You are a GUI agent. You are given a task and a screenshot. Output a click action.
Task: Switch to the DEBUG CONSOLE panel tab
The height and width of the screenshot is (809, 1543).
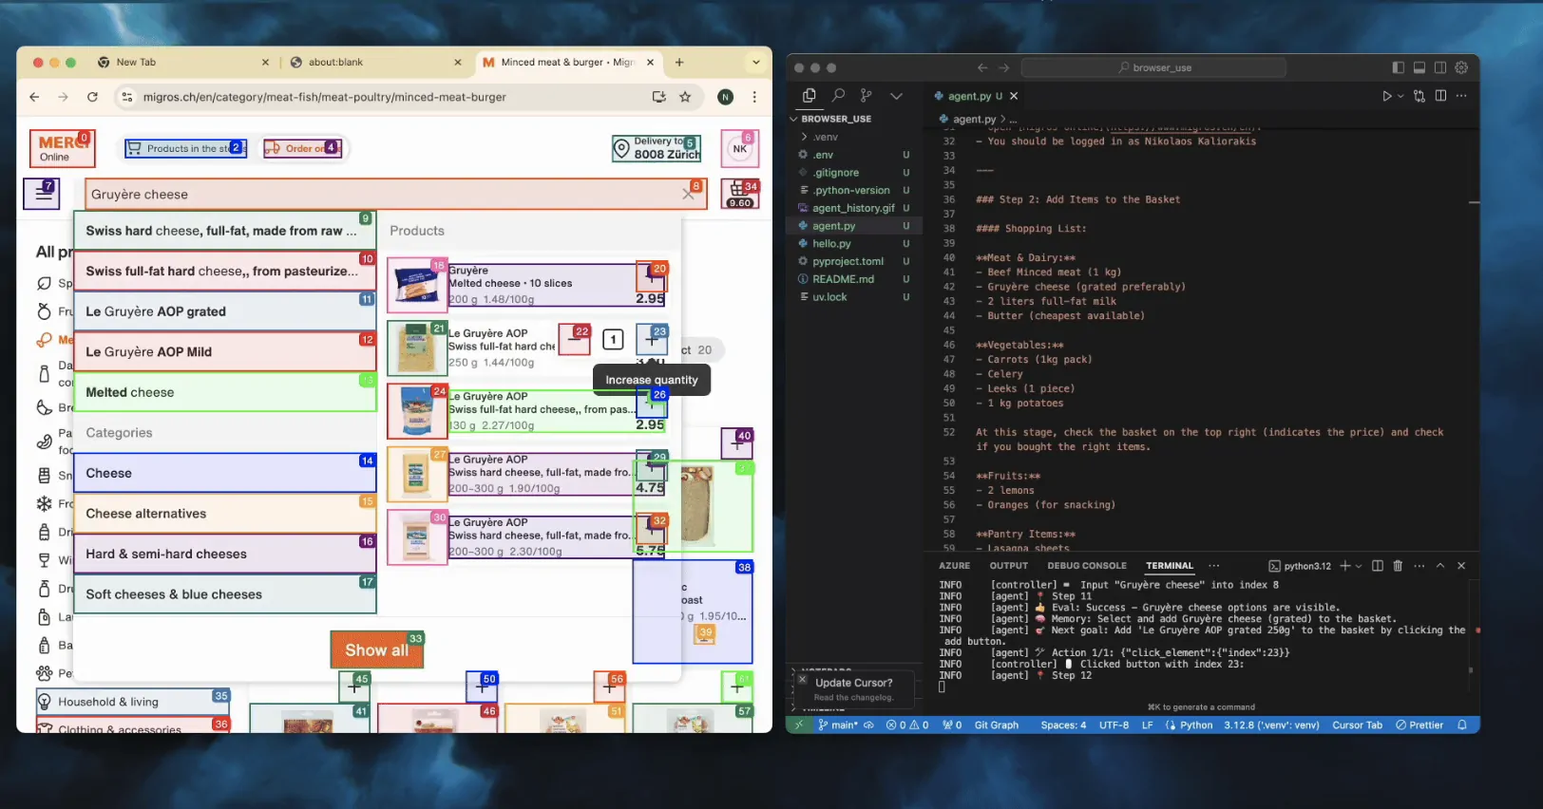click(x=1087, y=566)
